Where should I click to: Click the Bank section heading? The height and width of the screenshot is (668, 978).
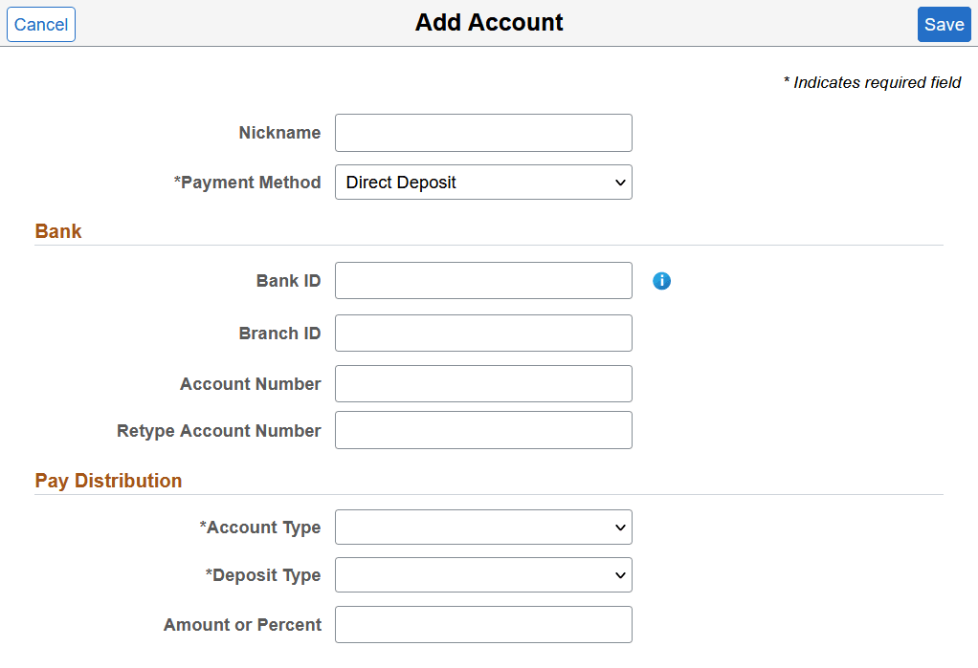57,230
